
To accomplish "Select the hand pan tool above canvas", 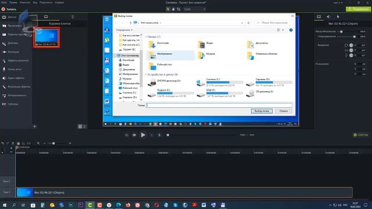I will click(173, 9).
